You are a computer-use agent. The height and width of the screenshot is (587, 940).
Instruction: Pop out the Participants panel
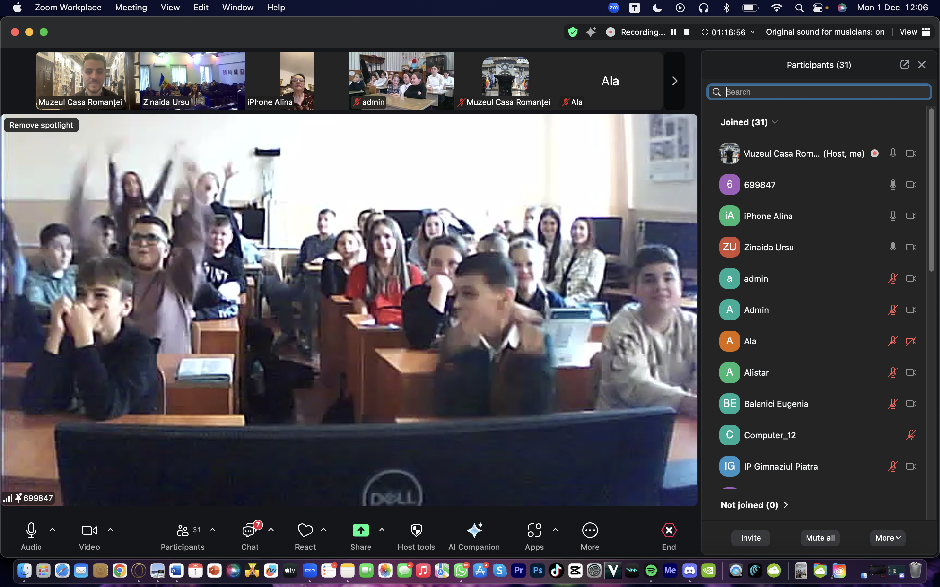coord(904,65)
